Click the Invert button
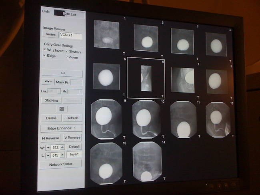The image size is (260, 195). tap(74, 154)
